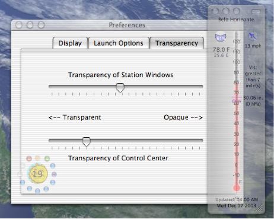
Task: Click the orange dot in the control center ring
Action: point(37,158)
